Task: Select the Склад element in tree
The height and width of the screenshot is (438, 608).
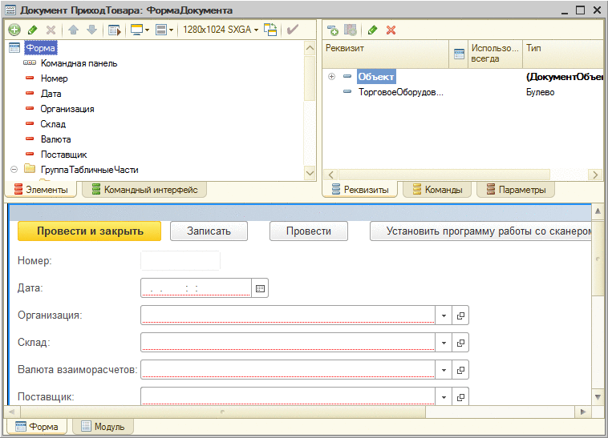Action: click(53, 124)
